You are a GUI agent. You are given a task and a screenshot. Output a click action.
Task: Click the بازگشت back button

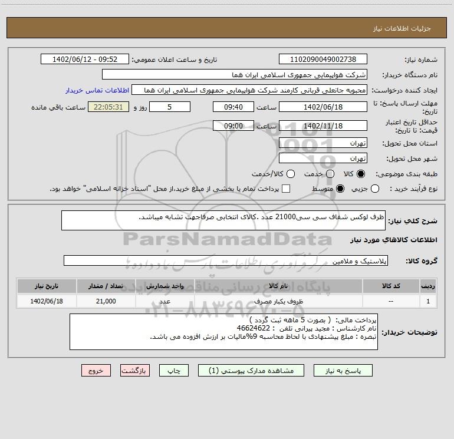[x=135, y=371]
